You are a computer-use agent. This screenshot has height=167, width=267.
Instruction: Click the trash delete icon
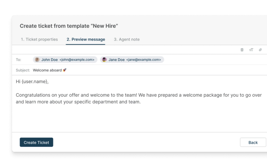pyautogui.click(x=242, y=50)
